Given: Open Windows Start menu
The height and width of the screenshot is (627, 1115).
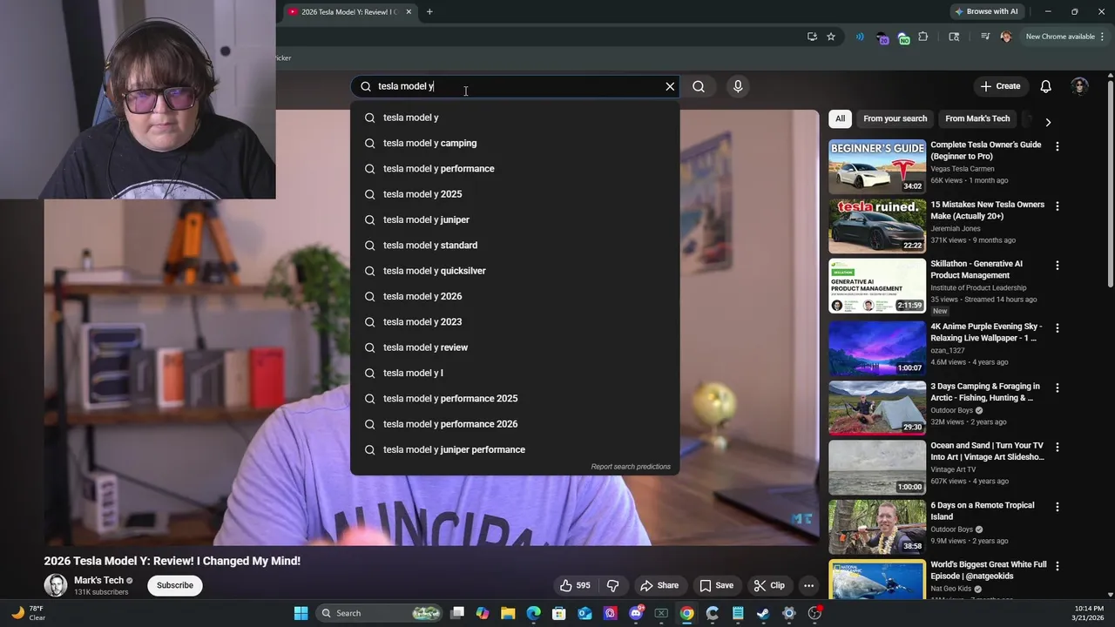Looking at the screenshot, I should [x=301, y=613].
